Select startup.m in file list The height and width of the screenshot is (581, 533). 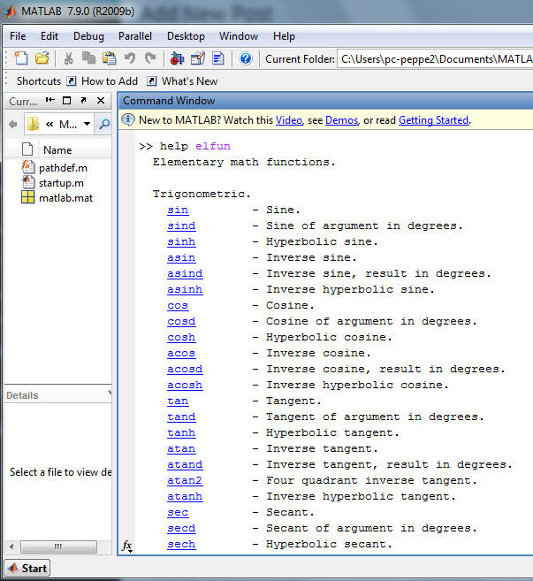point(53,183)
